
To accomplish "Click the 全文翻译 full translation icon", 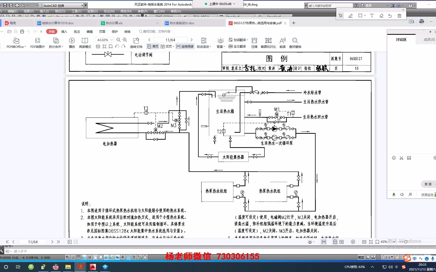I will tap(237, 46).
